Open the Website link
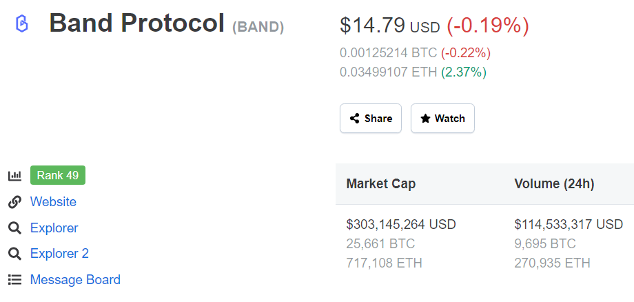 coord(53,201)
